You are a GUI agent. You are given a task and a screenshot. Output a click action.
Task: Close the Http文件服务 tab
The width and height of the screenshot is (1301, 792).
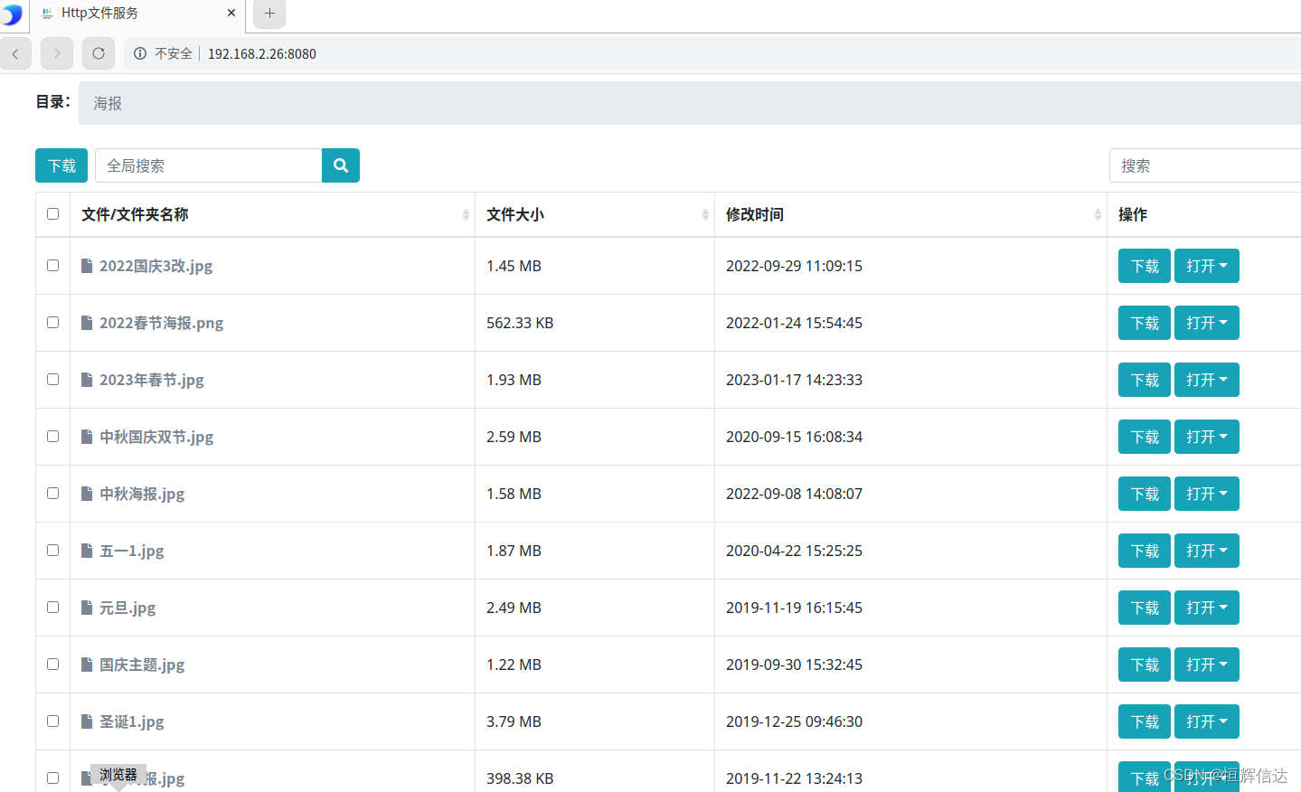[231, 14]
